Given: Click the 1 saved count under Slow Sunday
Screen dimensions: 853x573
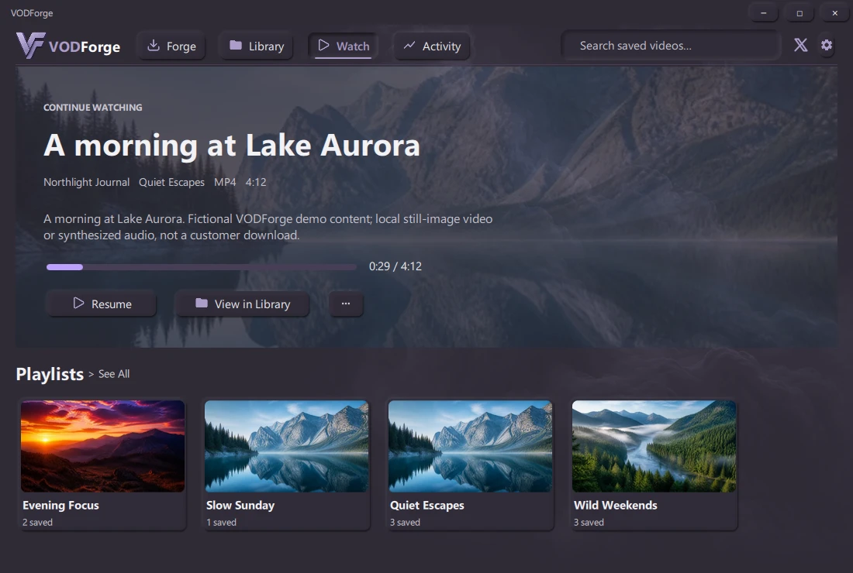Looking at the screenshot, I should (x=222, y=523).
